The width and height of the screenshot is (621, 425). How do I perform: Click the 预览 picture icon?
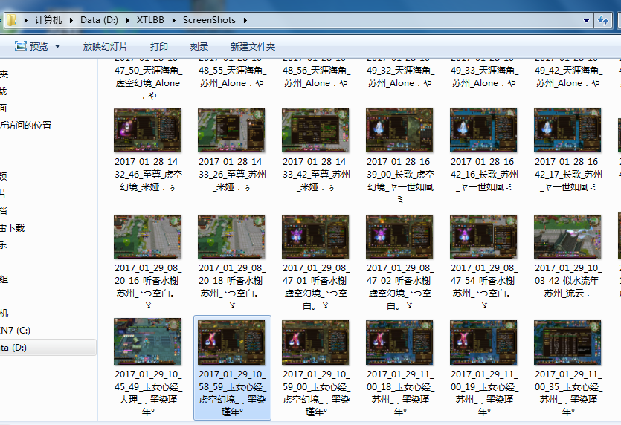(21, 46)
